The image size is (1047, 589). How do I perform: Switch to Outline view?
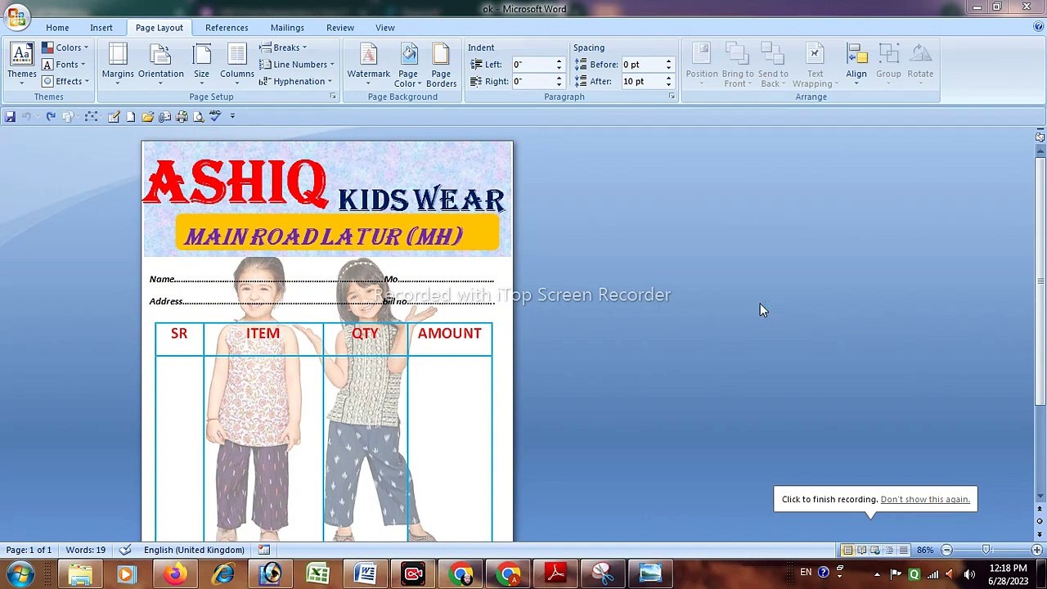890,550
